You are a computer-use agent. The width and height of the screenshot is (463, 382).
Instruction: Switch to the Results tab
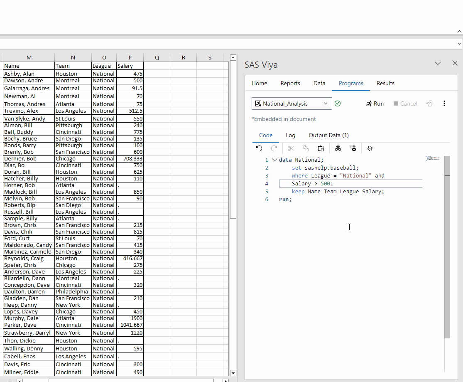coord(385,83)
